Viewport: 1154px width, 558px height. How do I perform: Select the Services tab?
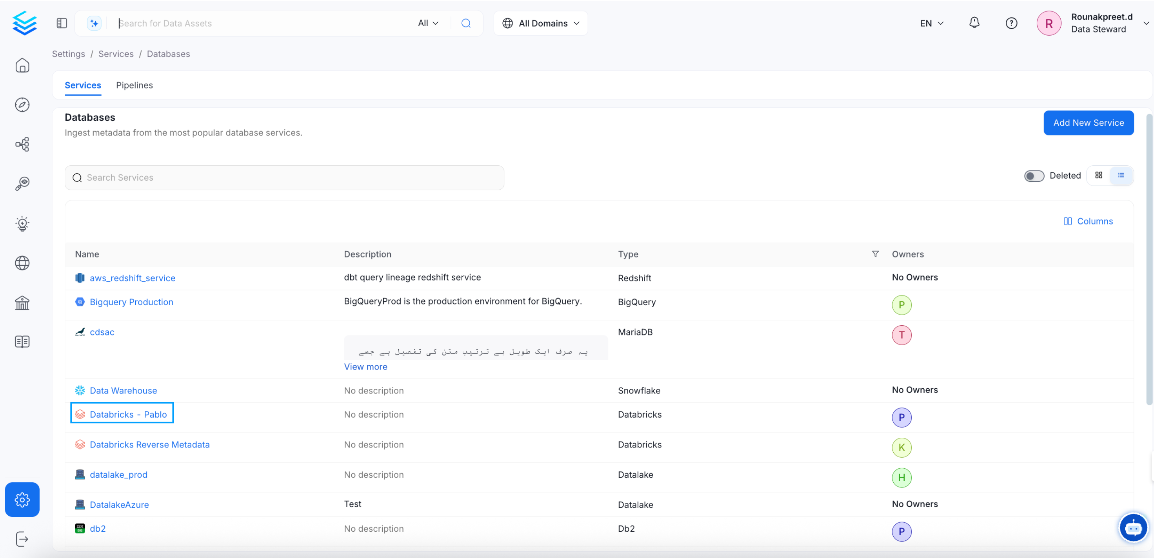coord(82,85)
